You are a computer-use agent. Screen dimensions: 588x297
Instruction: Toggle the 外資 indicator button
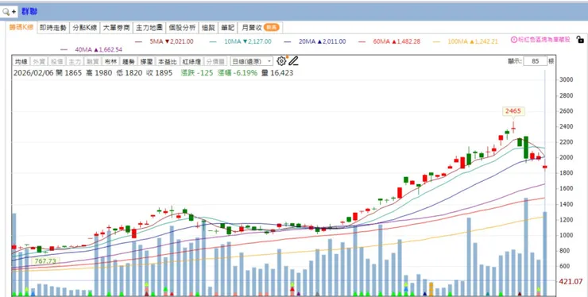pos(39,61)
